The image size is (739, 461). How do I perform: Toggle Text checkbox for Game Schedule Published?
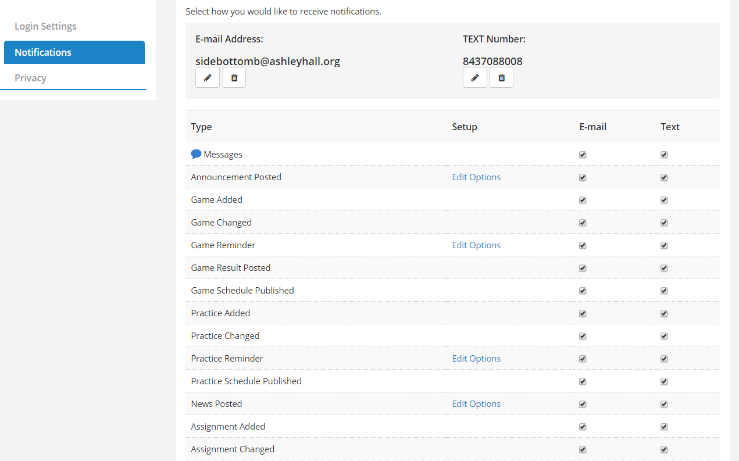[664, 291]
